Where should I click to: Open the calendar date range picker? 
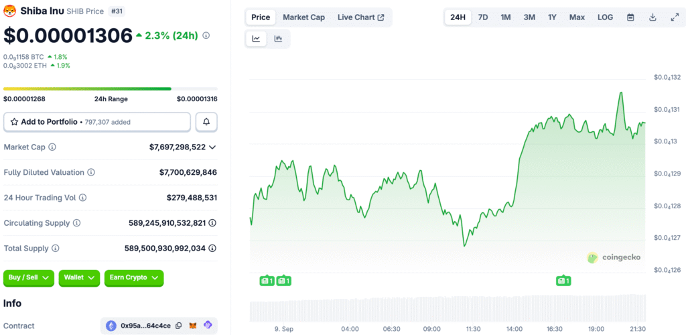630,17
